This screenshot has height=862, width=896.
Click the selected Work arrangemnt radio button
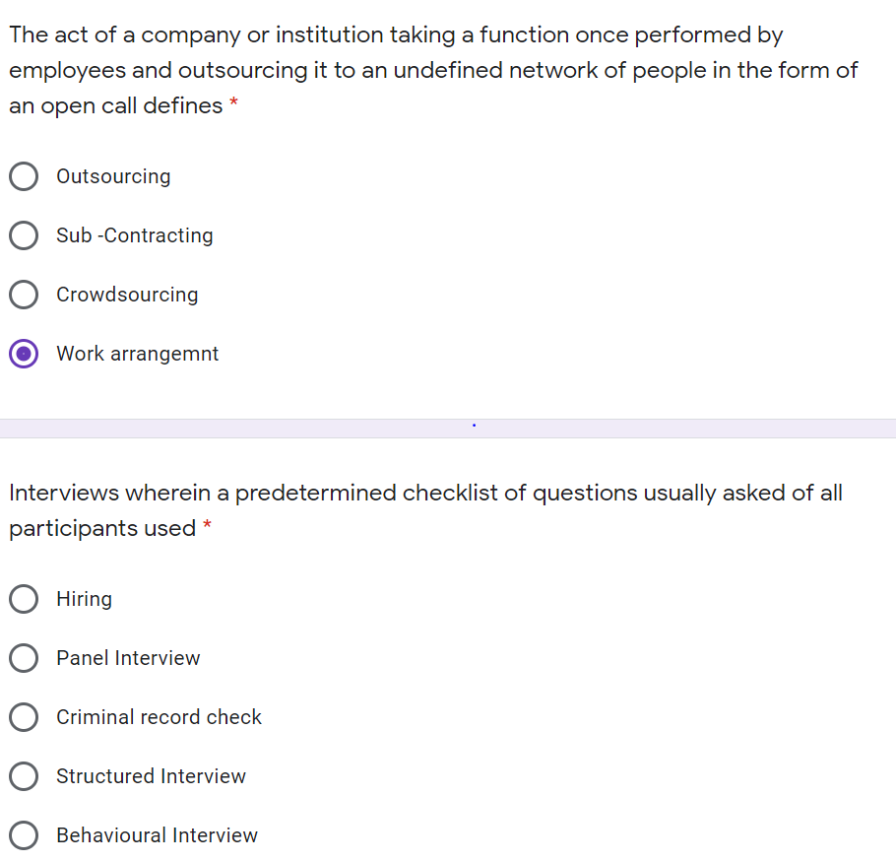(24, 354)
